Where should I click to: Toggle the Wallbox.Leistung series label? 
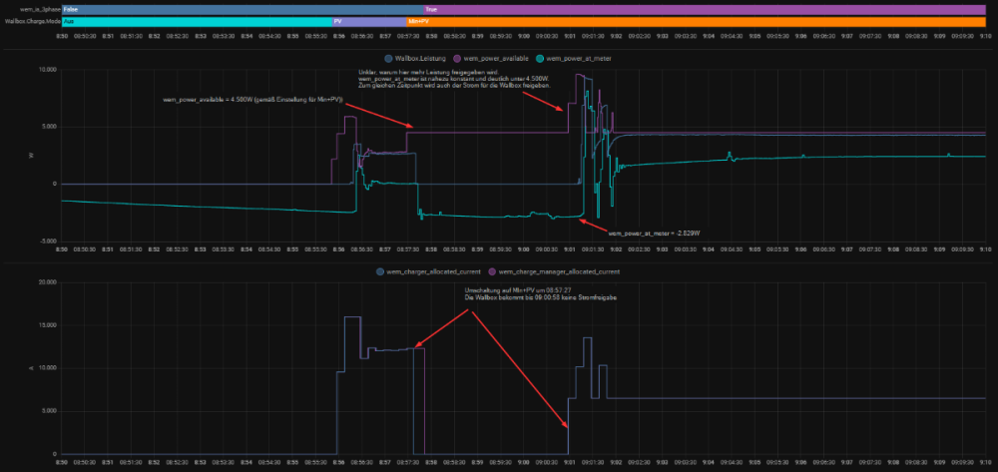[x=421, y=58]
